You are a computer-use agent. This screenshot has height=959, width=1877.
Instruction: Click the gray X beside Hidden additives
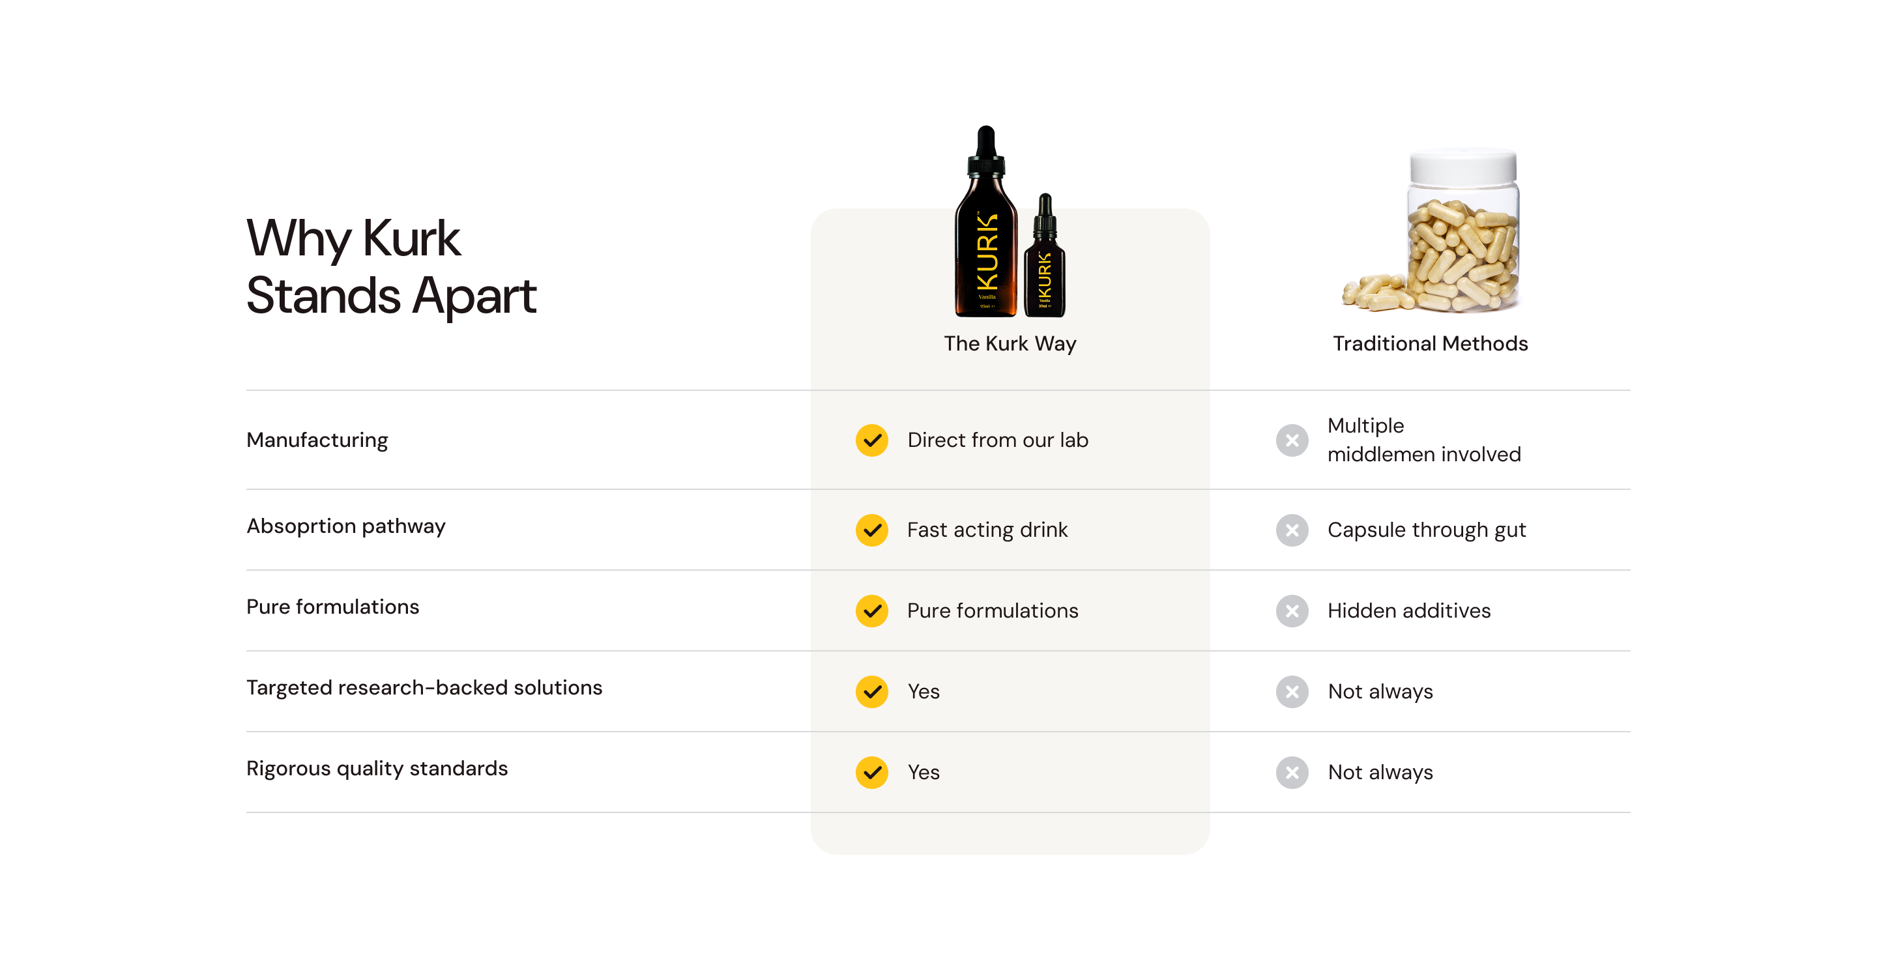(1292, 611)
